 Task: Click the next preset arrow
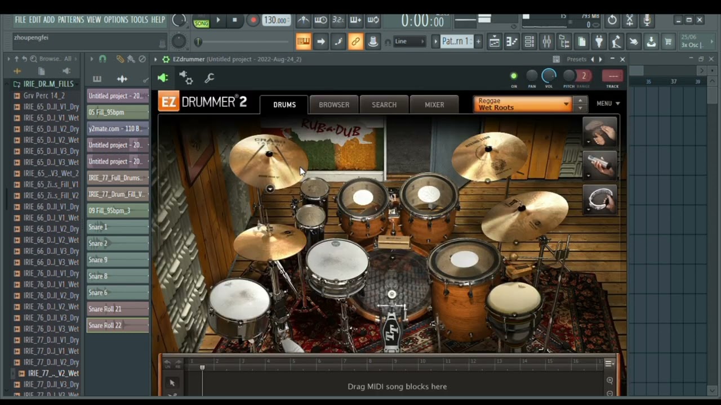[600, 59]
